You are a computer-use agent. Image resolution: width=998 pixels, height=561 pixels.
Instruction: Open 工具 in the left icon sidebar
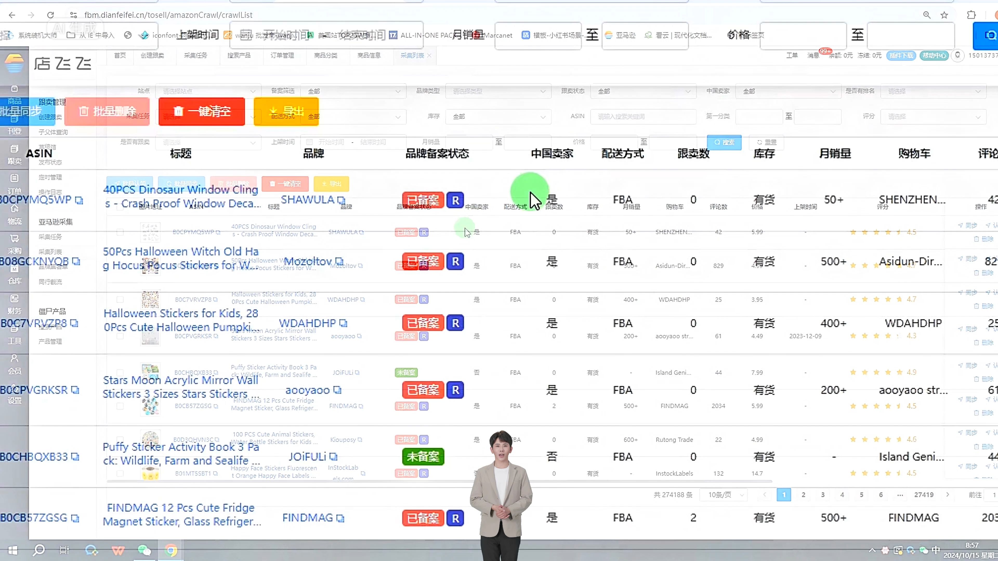click(x=14, y=335)
